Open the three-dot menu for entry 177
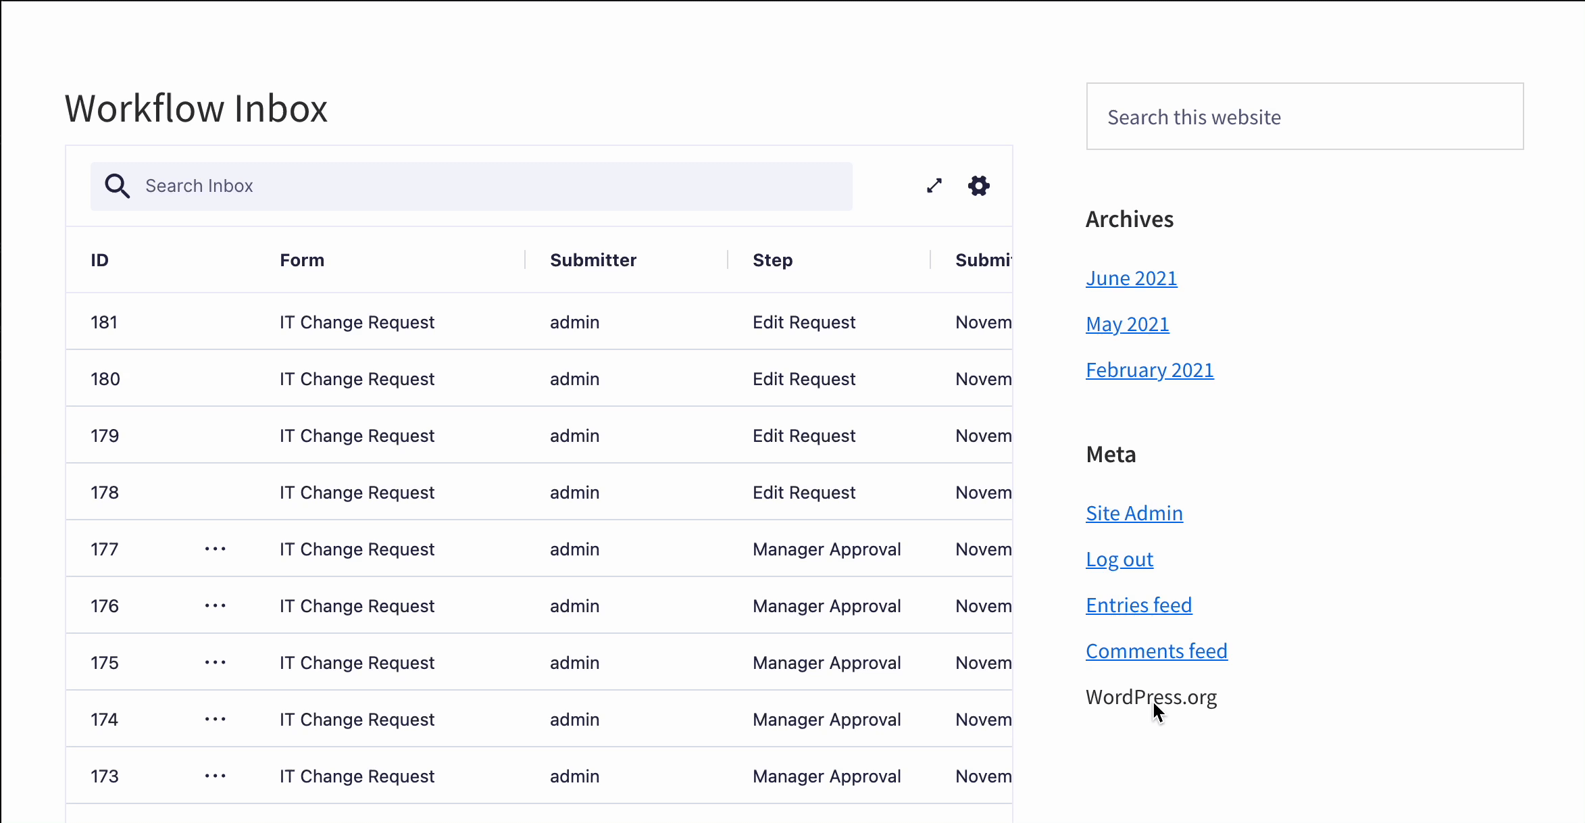 pos(216,549)
